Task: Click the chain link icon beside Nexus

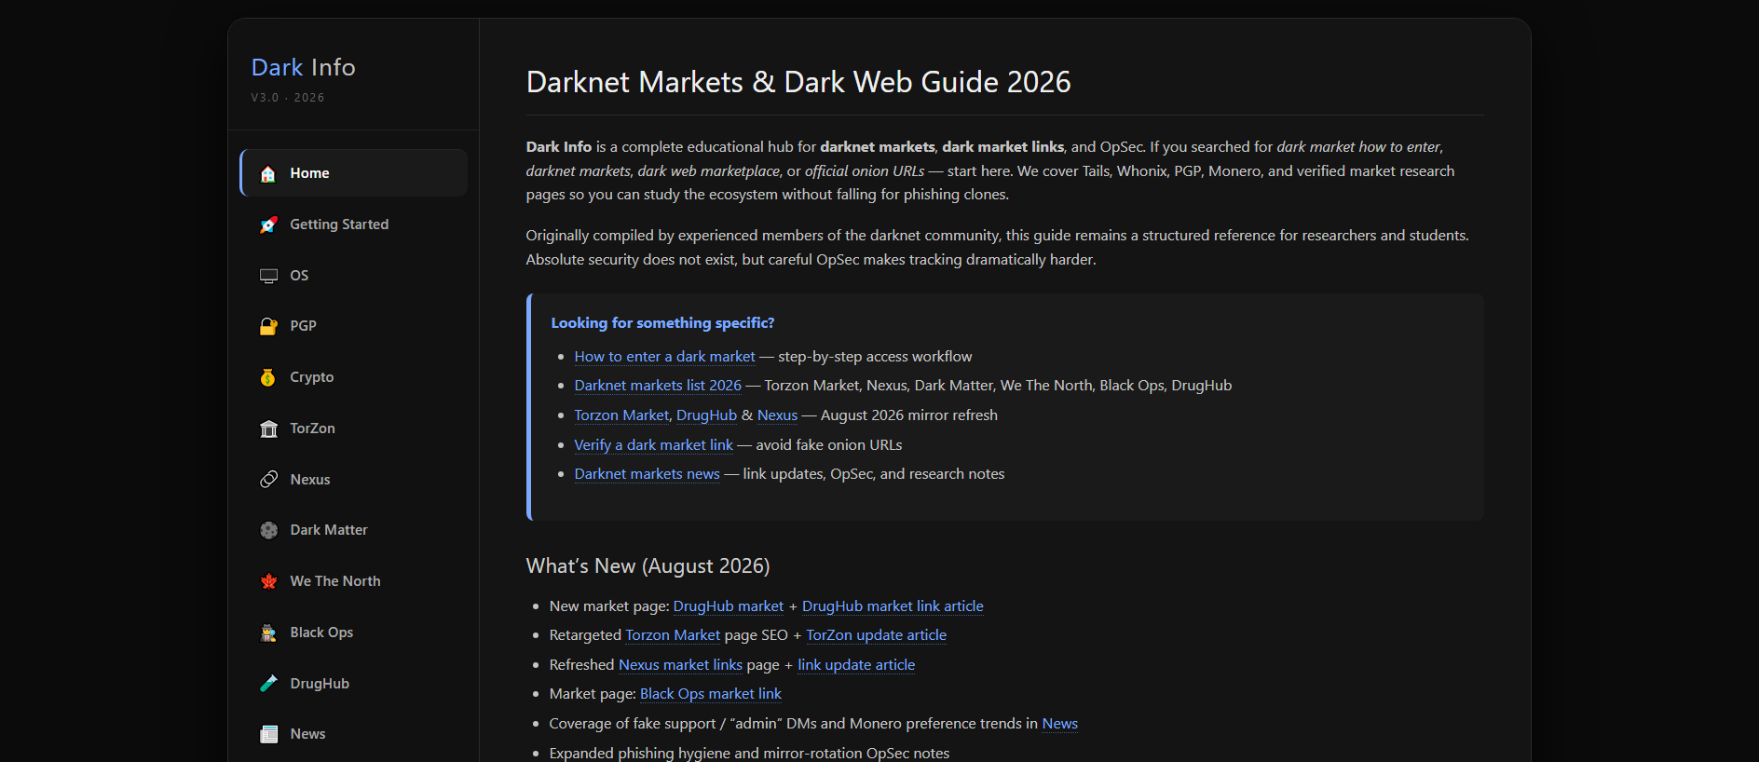Action: pos(268,479)
